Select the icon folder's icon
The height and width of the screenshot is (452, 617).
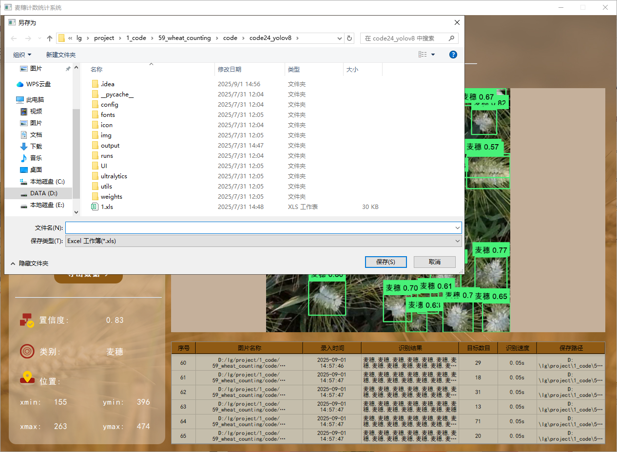point(95,125)
